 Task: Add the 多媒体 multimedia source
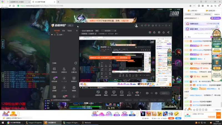(122, 93)
